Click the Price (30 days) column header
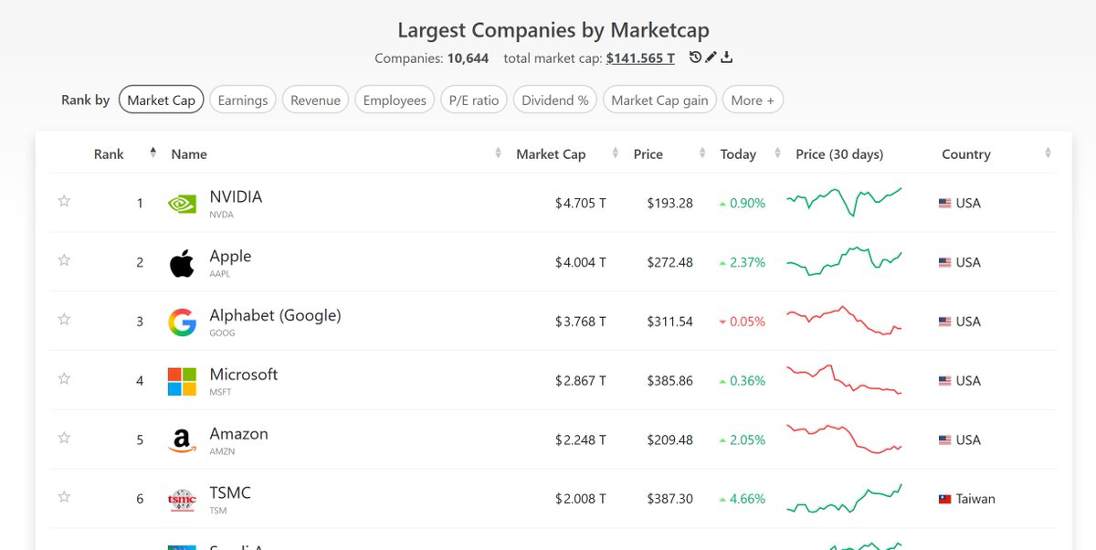Viewport: 1096px width, 550px height. [839, 154]
